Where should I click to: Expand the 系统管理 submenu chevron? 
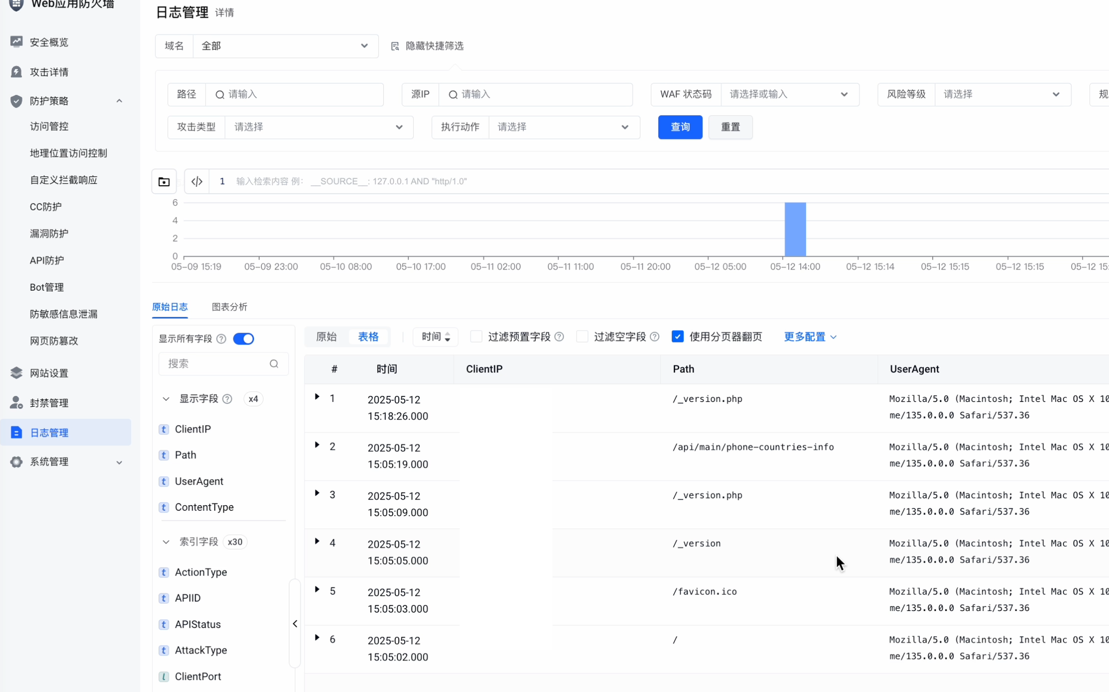119,462
